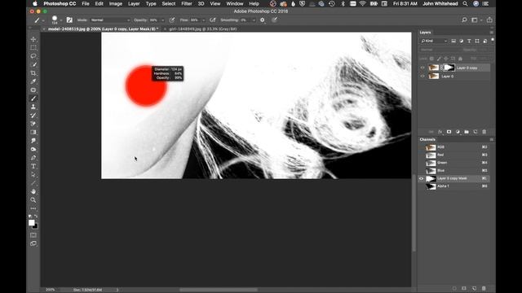Viewport: 522px width, 293px height.
Task: Select the Rectangular Marquee tool
Action: (x=33, y=47)
